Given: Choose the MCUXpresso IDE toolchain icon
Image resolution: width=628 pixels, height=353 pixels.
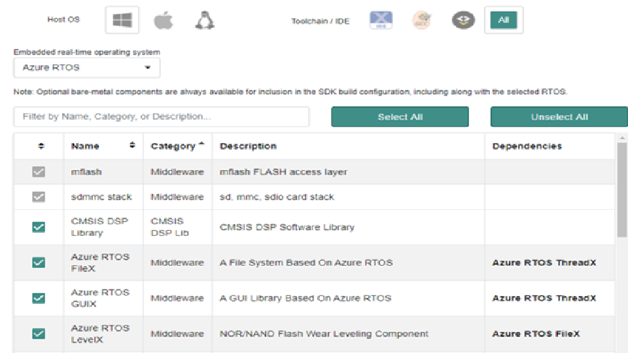Looking at the screenshot, I should pyautogui.click(x=381, y=21).
